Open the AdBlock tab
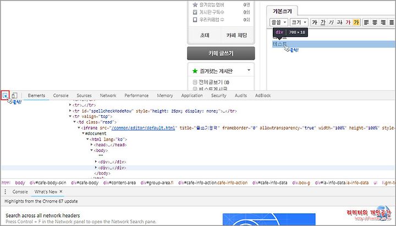This screenshot has width=396, height=226. pos(263,95)
